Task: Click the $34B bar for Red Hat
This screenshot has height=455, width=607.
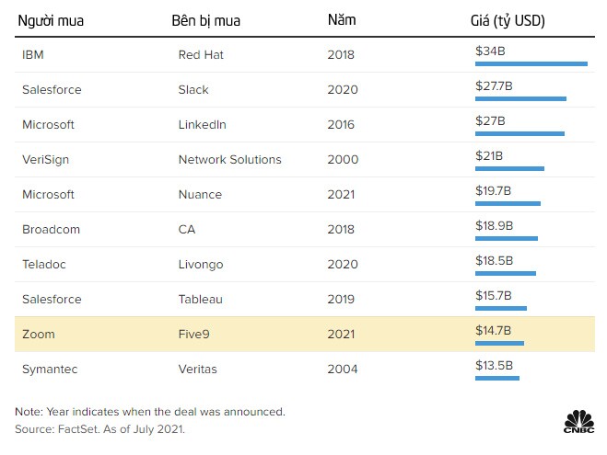Action: pyautogui.click(x=531, y=63)
